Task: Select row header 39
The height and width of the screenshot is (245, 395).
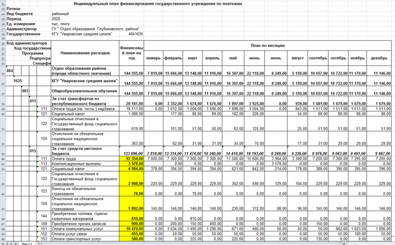Action: click(3, 151)
